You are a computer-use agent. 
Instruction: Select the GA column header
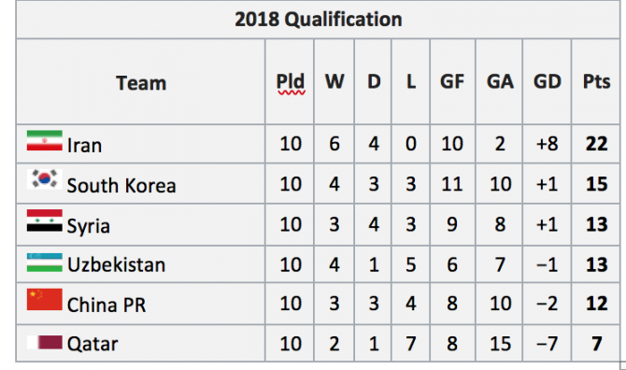click(500, 82)
